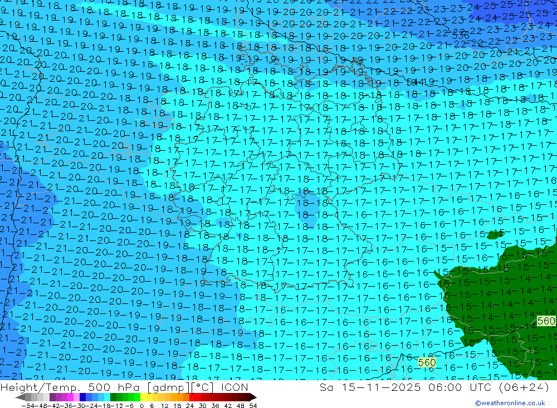Click the 560 label at the right map edge
557x408 pixels.
pos(546,321)
